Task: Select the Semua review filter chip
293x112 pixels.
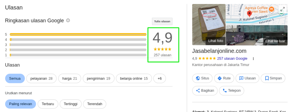Action: click(x=15, y=78)
